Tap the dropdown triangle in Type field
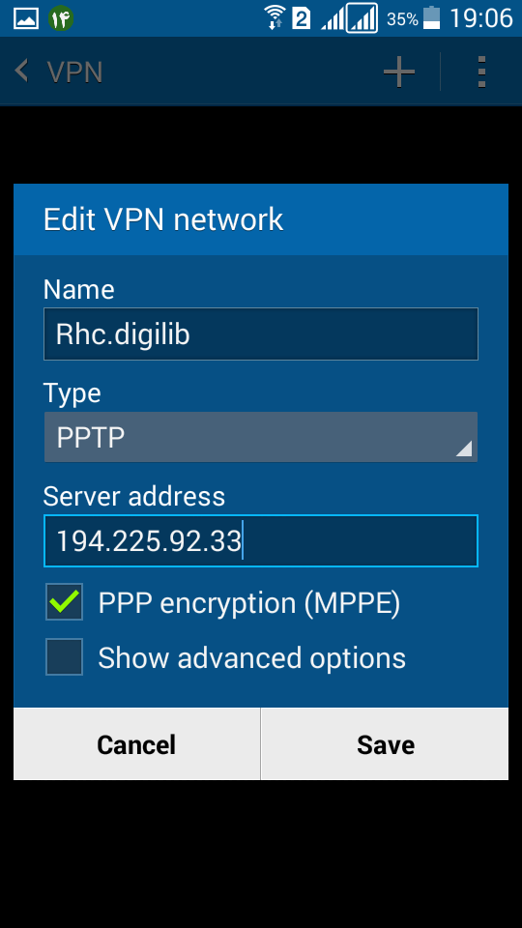522x928 pixels. click(x=463, y=449)
